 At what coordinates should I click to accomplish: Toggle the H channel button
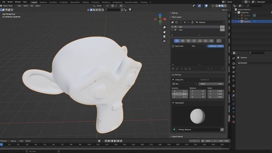tap(206, 41)
